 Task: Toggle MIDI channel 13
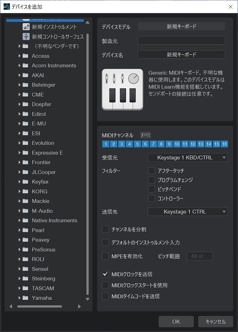coord(201,144)
